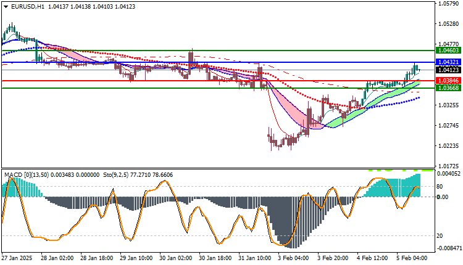The image size is (463, 265).
Task: Select the green 1.03668 price level label
Action: coord(449,88)
